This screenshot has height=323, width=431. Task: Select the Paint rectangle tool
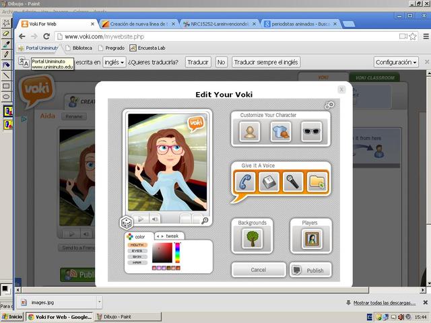(6, 86)
